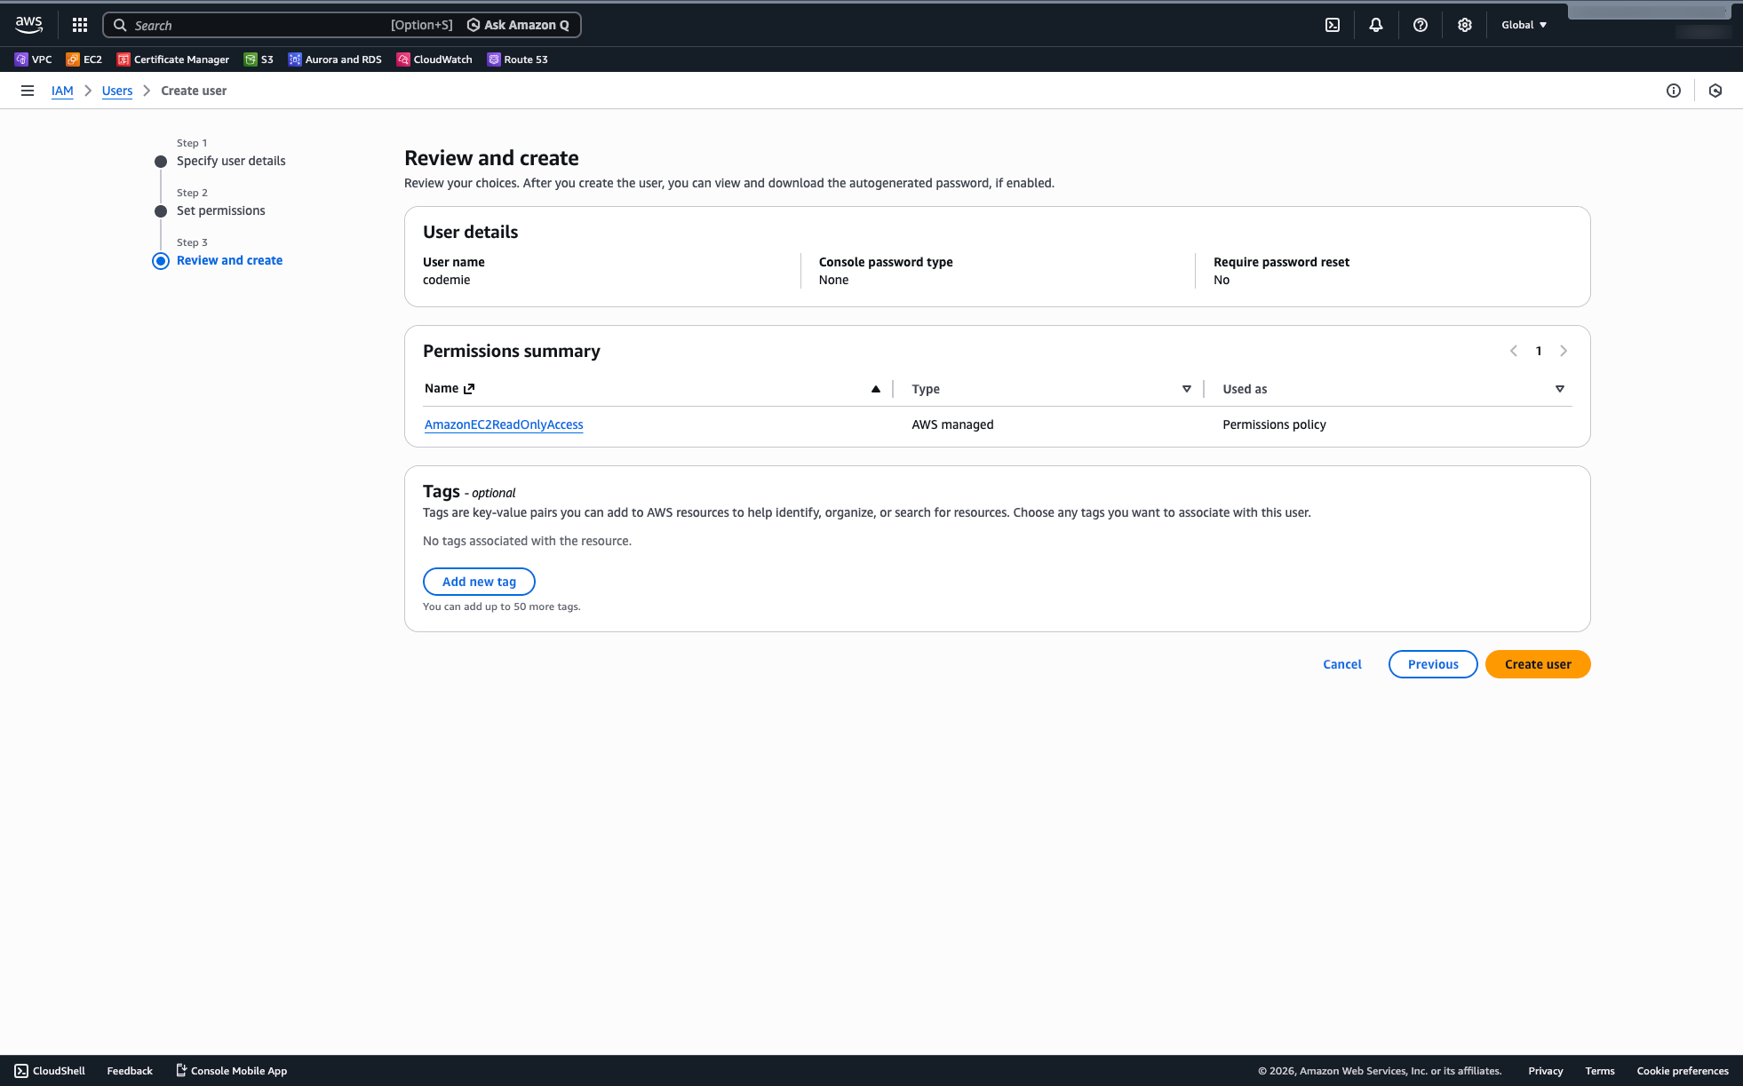This screenshot has height=1086, width=1743.
Task: Open the Type column filter dropdown
Action: point(1188,389)
